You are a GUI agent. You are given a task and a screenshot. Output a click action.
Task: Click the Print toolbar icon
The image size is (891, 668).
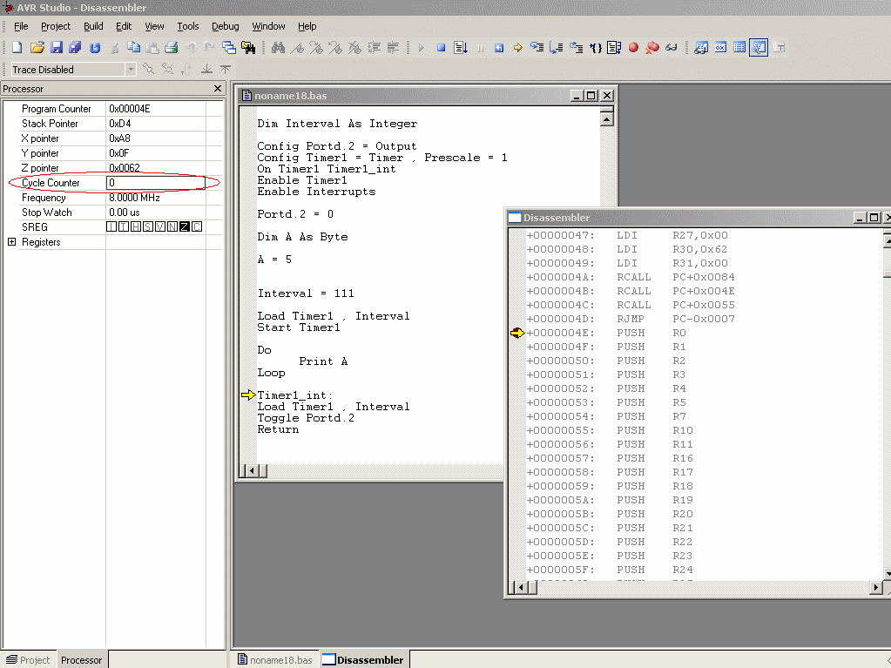tap(172, 48)
